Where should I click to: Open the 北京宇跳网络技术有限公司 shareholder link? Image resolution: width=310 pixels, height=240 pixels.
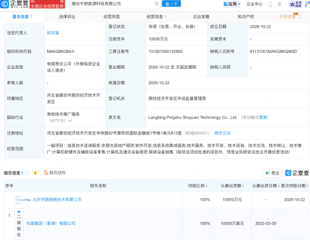pyautogui.click(x=57, y=199)
